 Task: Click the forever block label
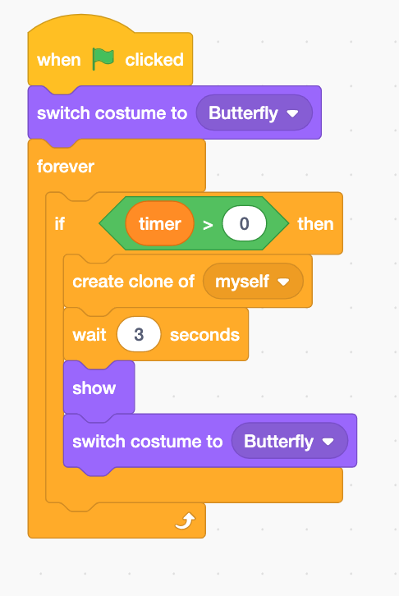(66, 167)
